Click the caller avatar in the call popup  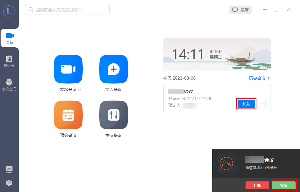tap(227, 163)
